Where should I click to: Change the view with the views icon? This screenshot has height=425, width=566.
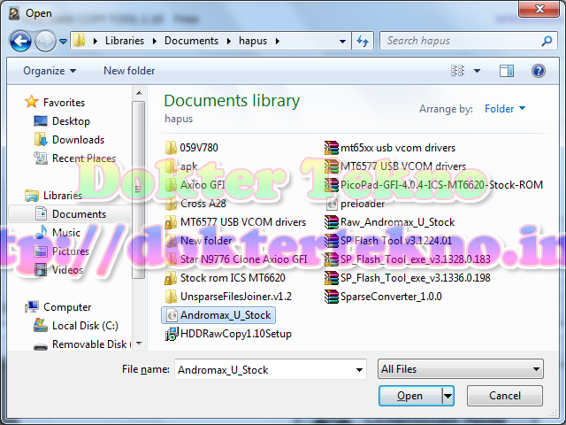(458, 71)
